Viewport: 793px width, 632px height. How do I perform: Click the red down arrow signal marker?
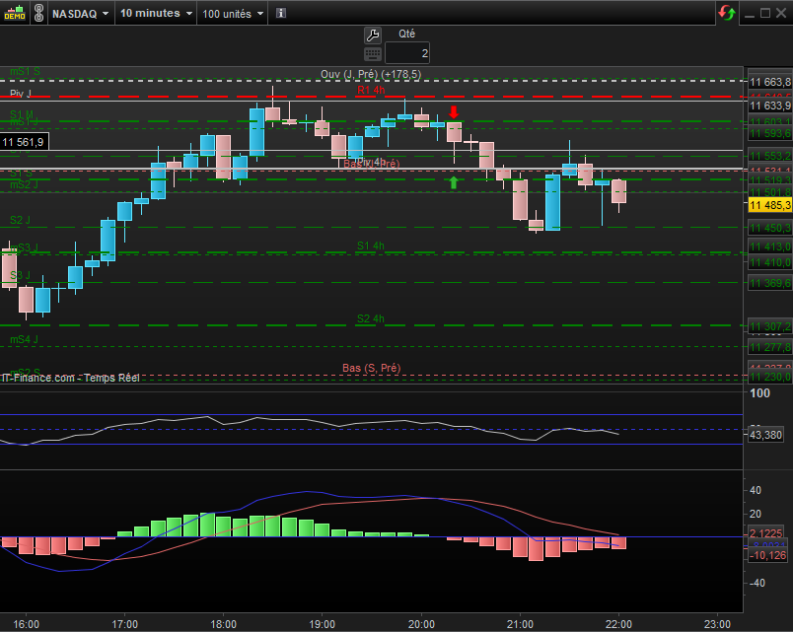click(x=454, y=112)
